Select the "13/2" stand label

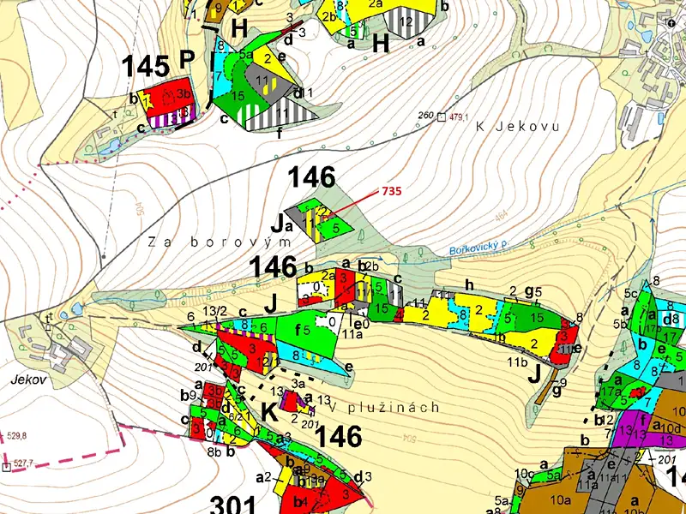coord(214,311)
